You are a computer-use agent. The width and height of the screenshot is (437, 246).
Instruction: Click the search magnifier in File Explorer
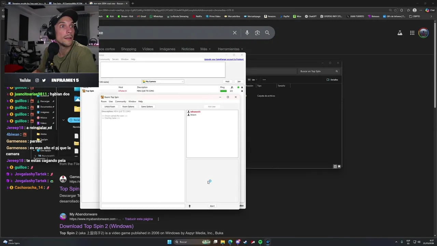pos(337,71)
